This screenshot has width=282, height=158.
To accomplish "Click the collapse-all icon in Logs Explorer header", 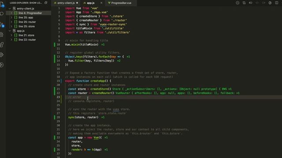I will point(46,3).
